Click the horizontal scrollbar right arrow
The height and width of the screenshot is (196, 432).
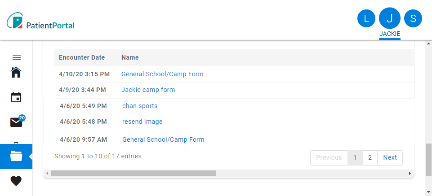tap(410, 173)
